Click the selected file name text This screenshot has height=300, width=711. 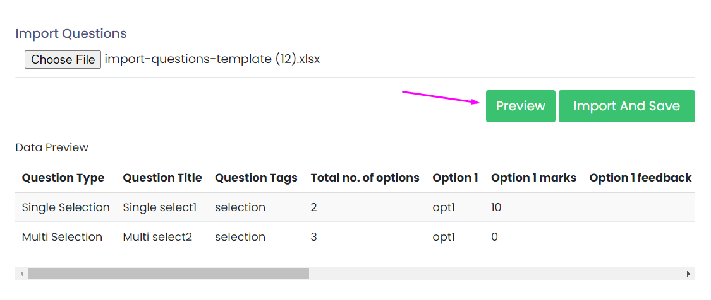click(x=212, y=59)
